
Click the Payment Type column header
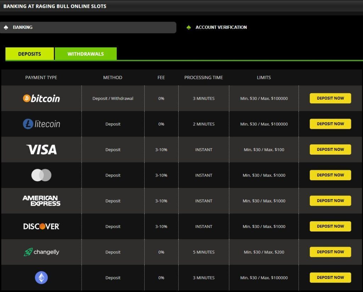pyautogui.click(x=41, y=78)
